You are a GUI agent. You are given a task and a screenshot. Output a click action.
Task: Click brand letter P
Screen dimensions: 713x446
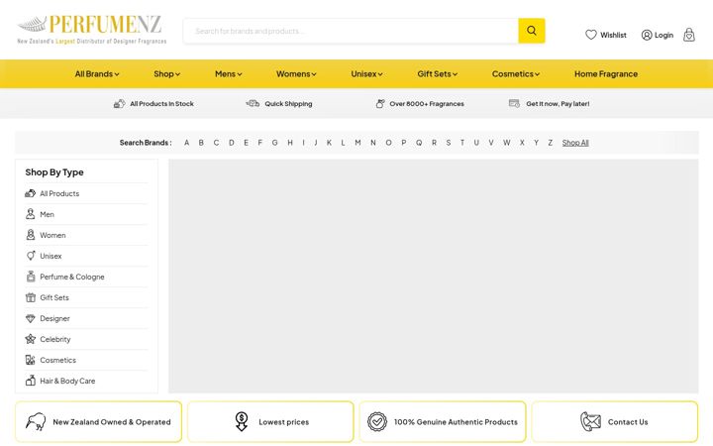(403, 143)
